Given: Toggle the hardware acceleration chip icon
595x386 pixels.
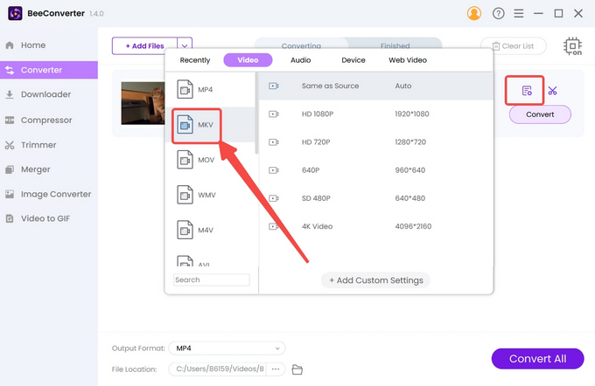Looking at the screenshot, I should point(572,46).
